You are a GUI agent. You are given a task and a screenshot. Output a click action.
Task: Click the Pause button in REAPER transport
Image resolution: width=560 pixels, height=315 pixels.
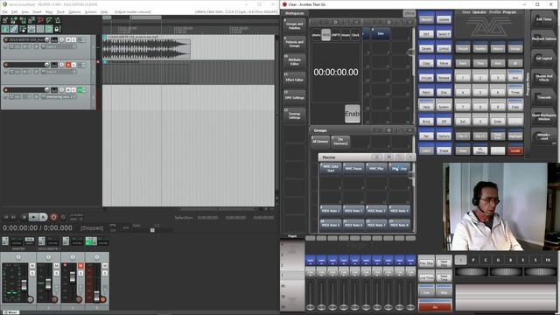click(43, 217)
